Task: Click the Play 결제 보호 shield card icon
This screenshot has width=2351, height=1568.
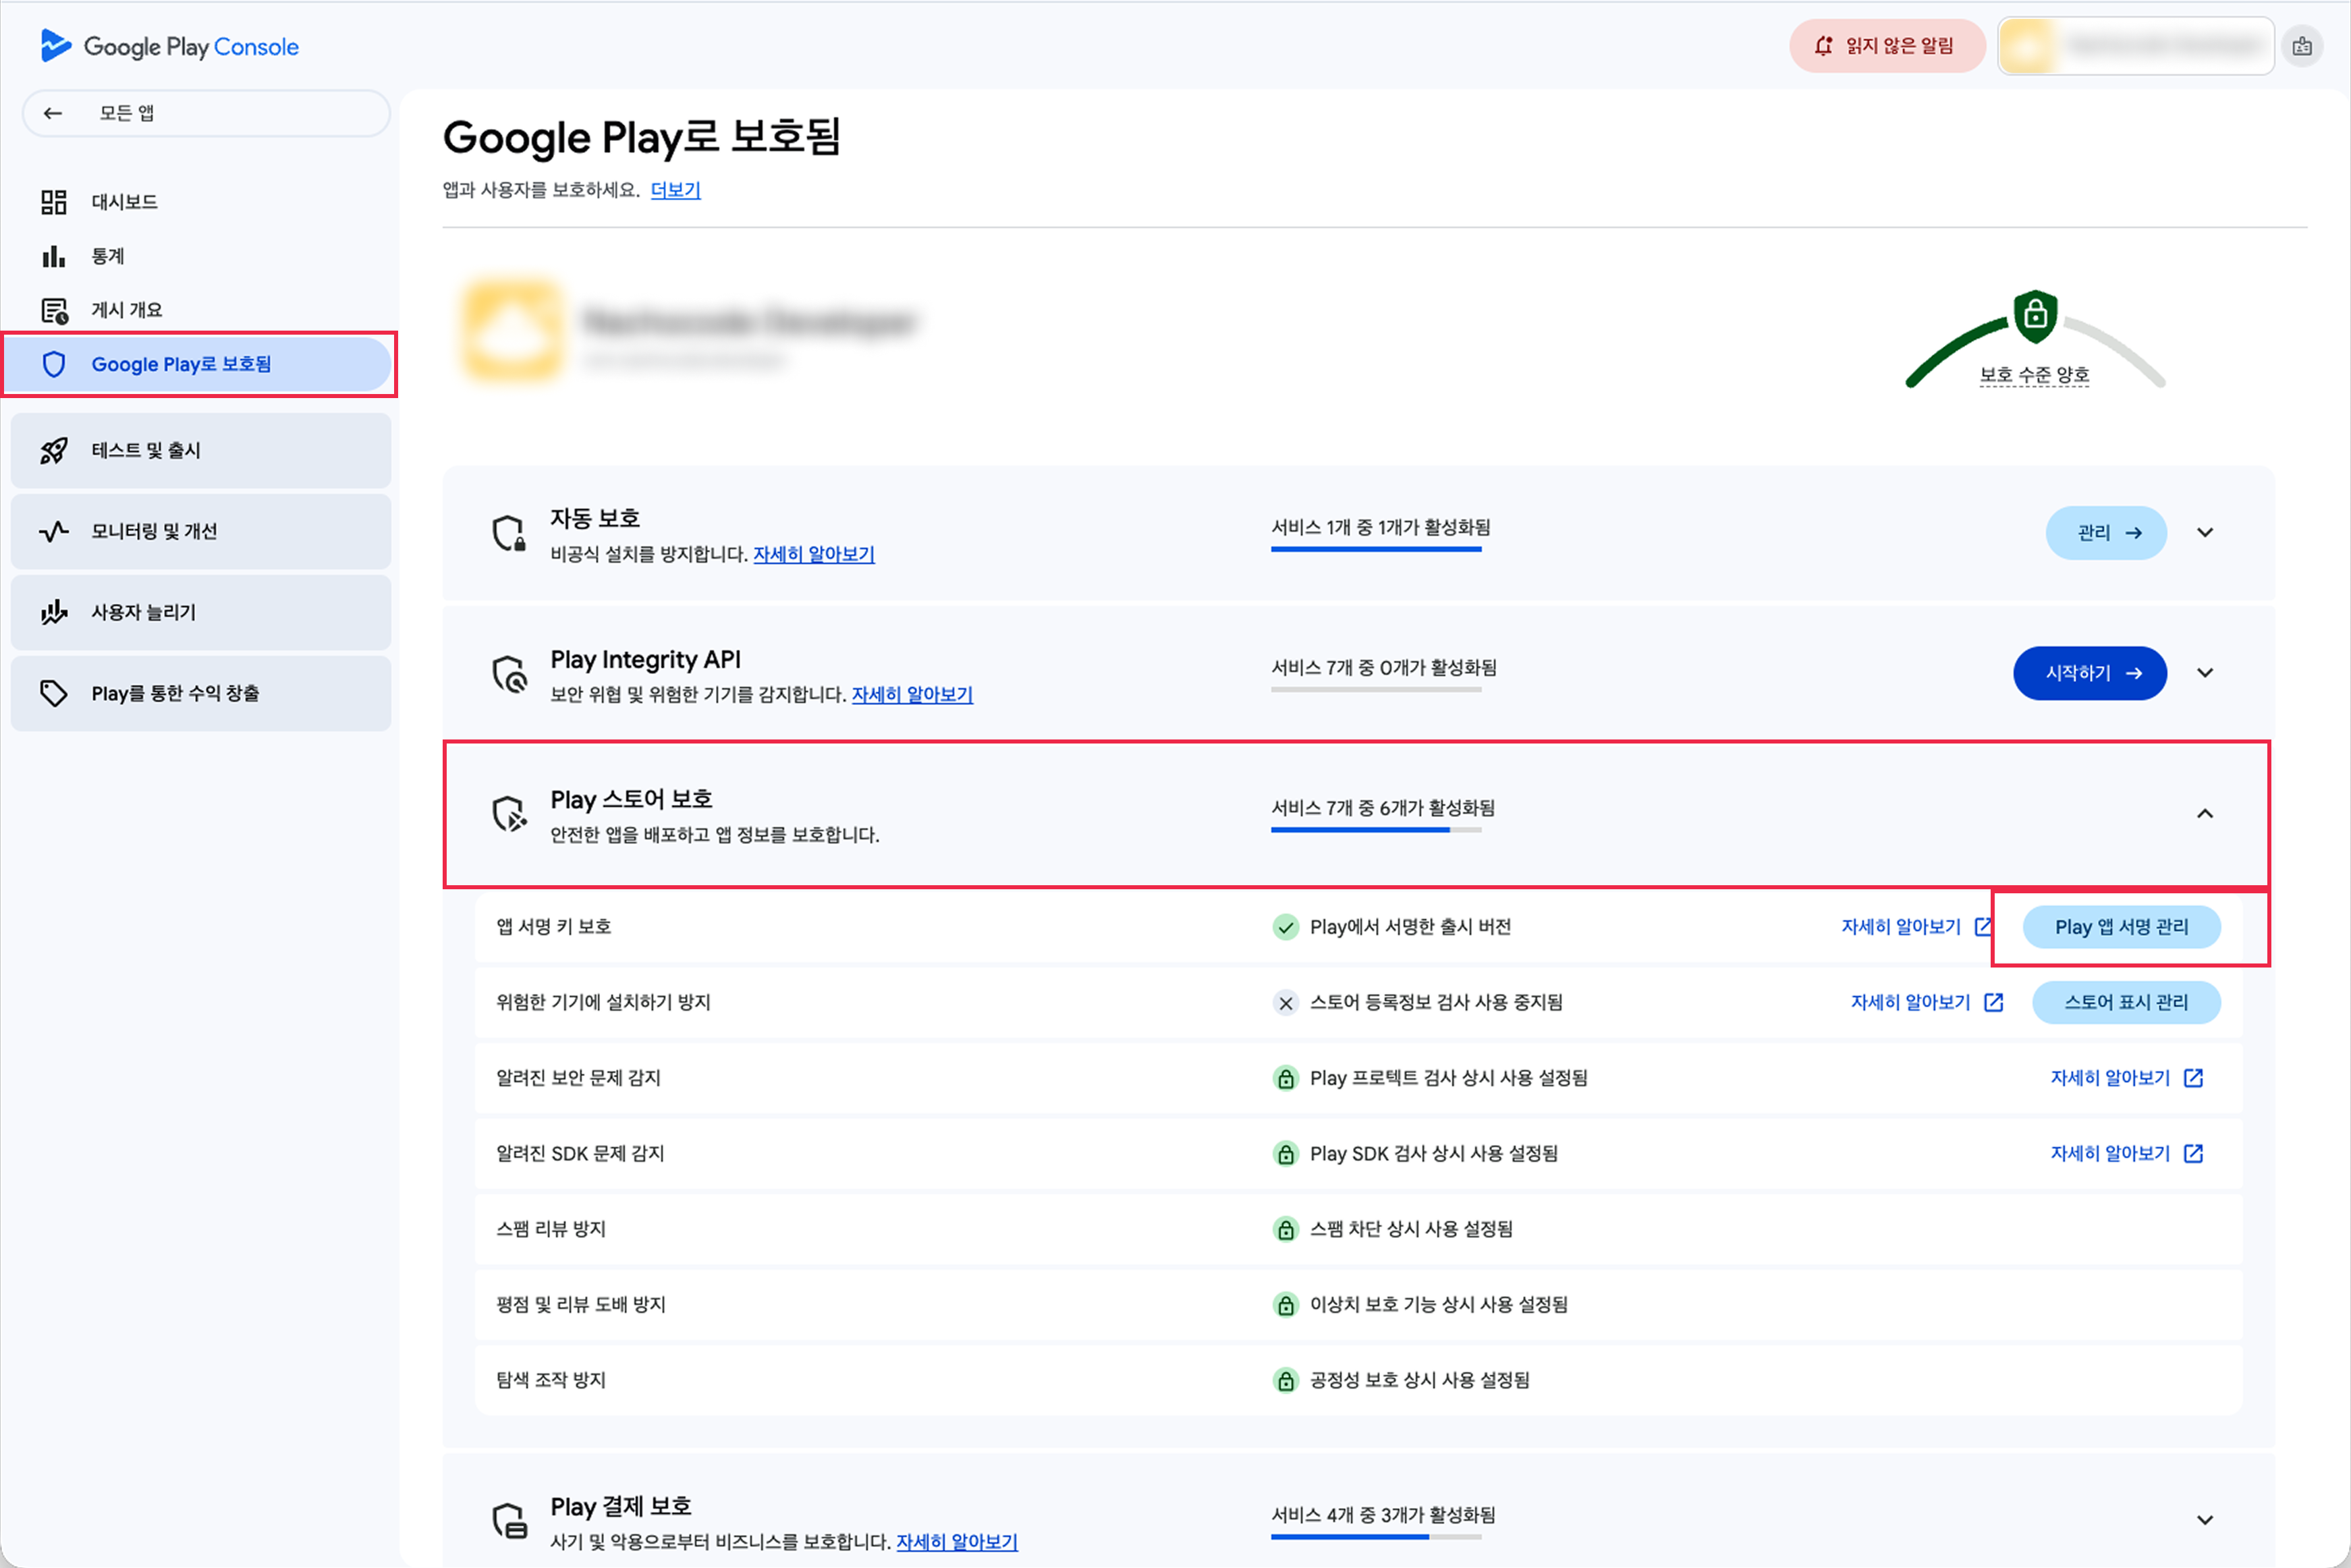Action: 509,1520
